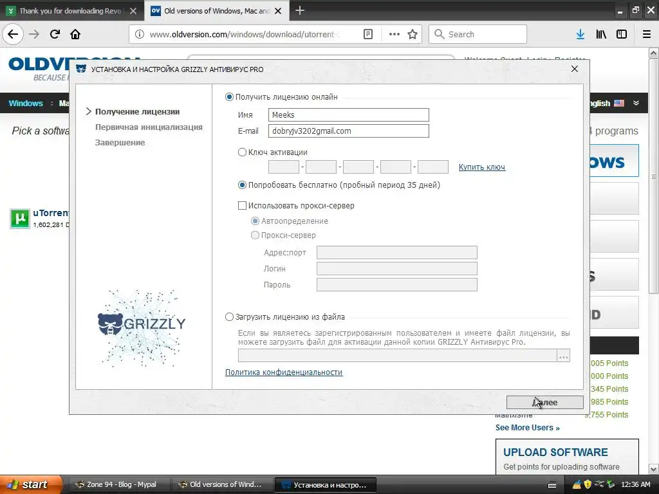Open a new browser tab
Viewport: 659px width, 494px height.
[x=300, y=10]
